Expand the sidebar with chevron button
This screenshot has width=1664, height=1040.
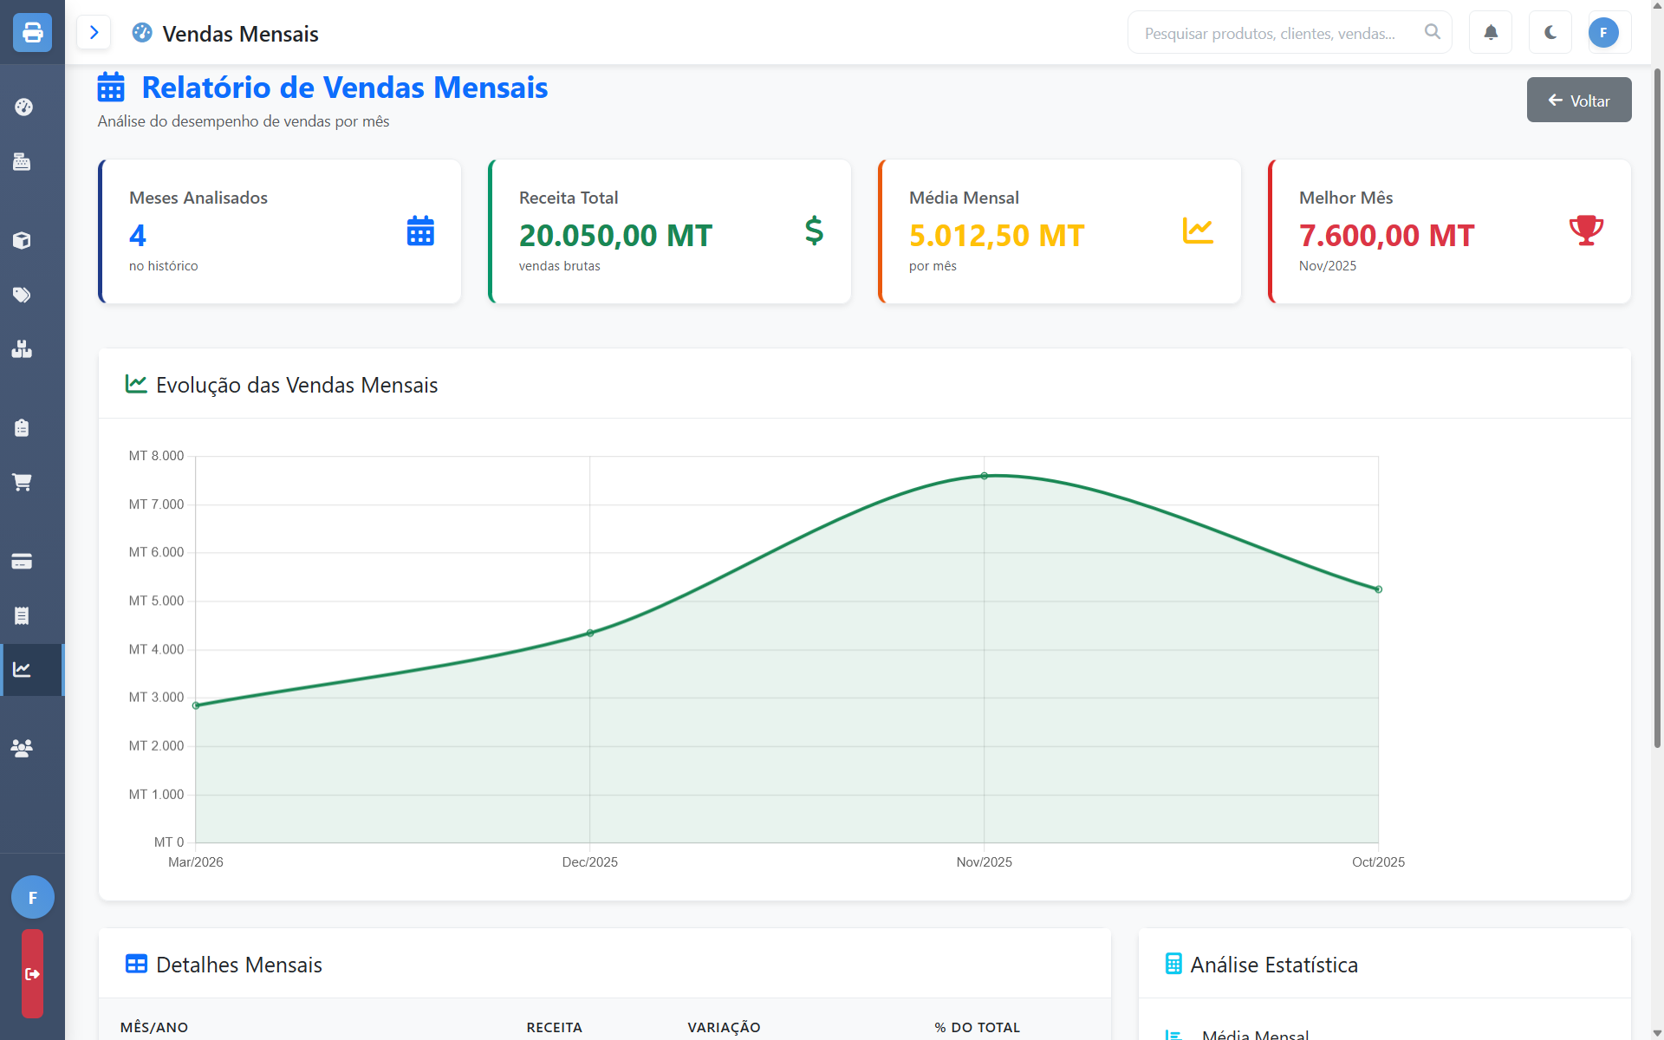(94, 33)
